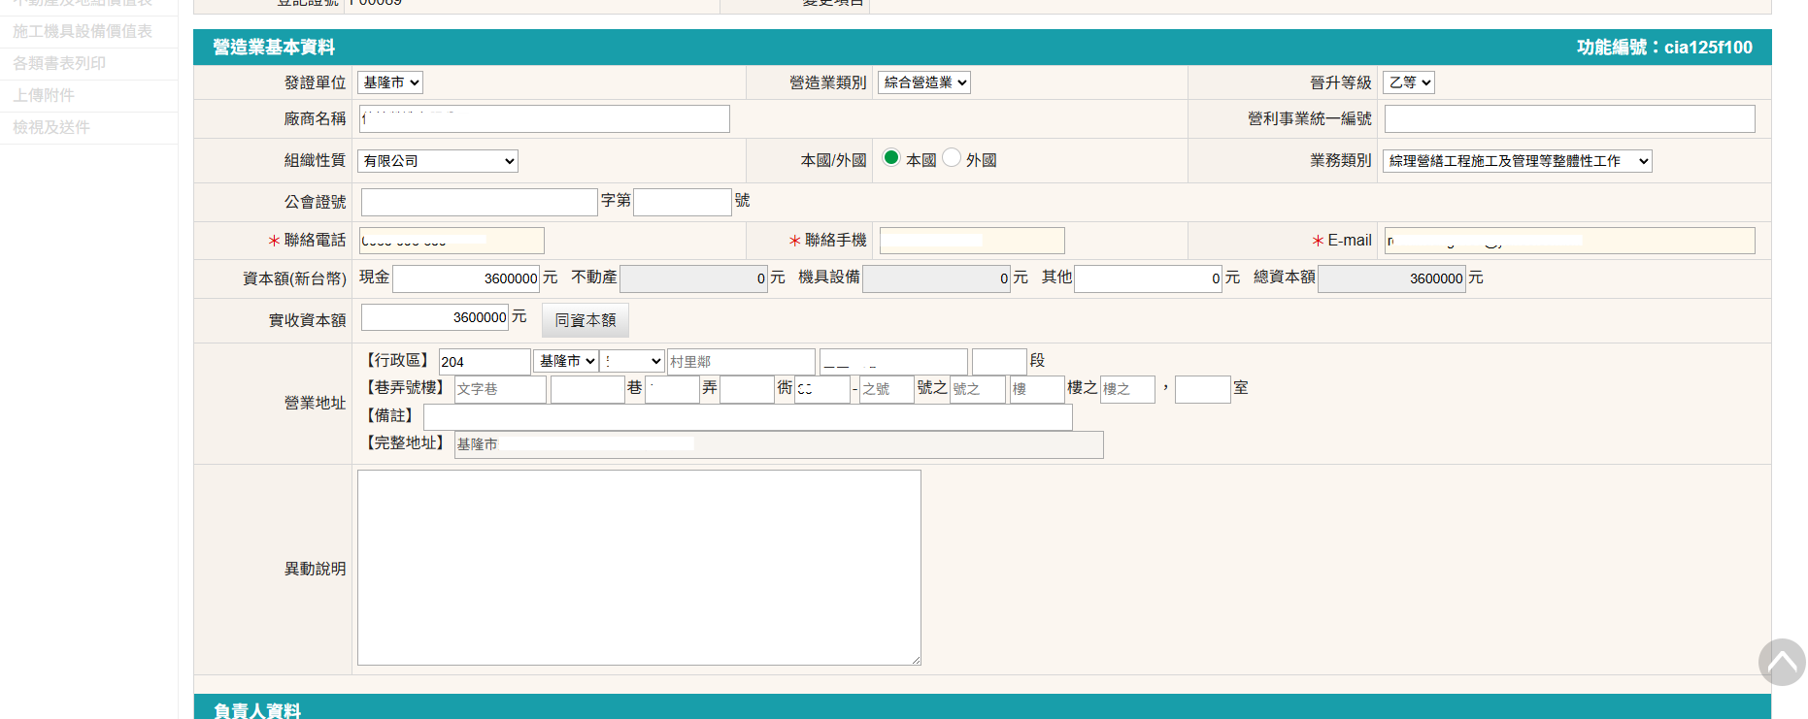The height and width of the screenshot is (719, 1808).
Task: Click the 異動說明 text area
Action: [639, 568]
